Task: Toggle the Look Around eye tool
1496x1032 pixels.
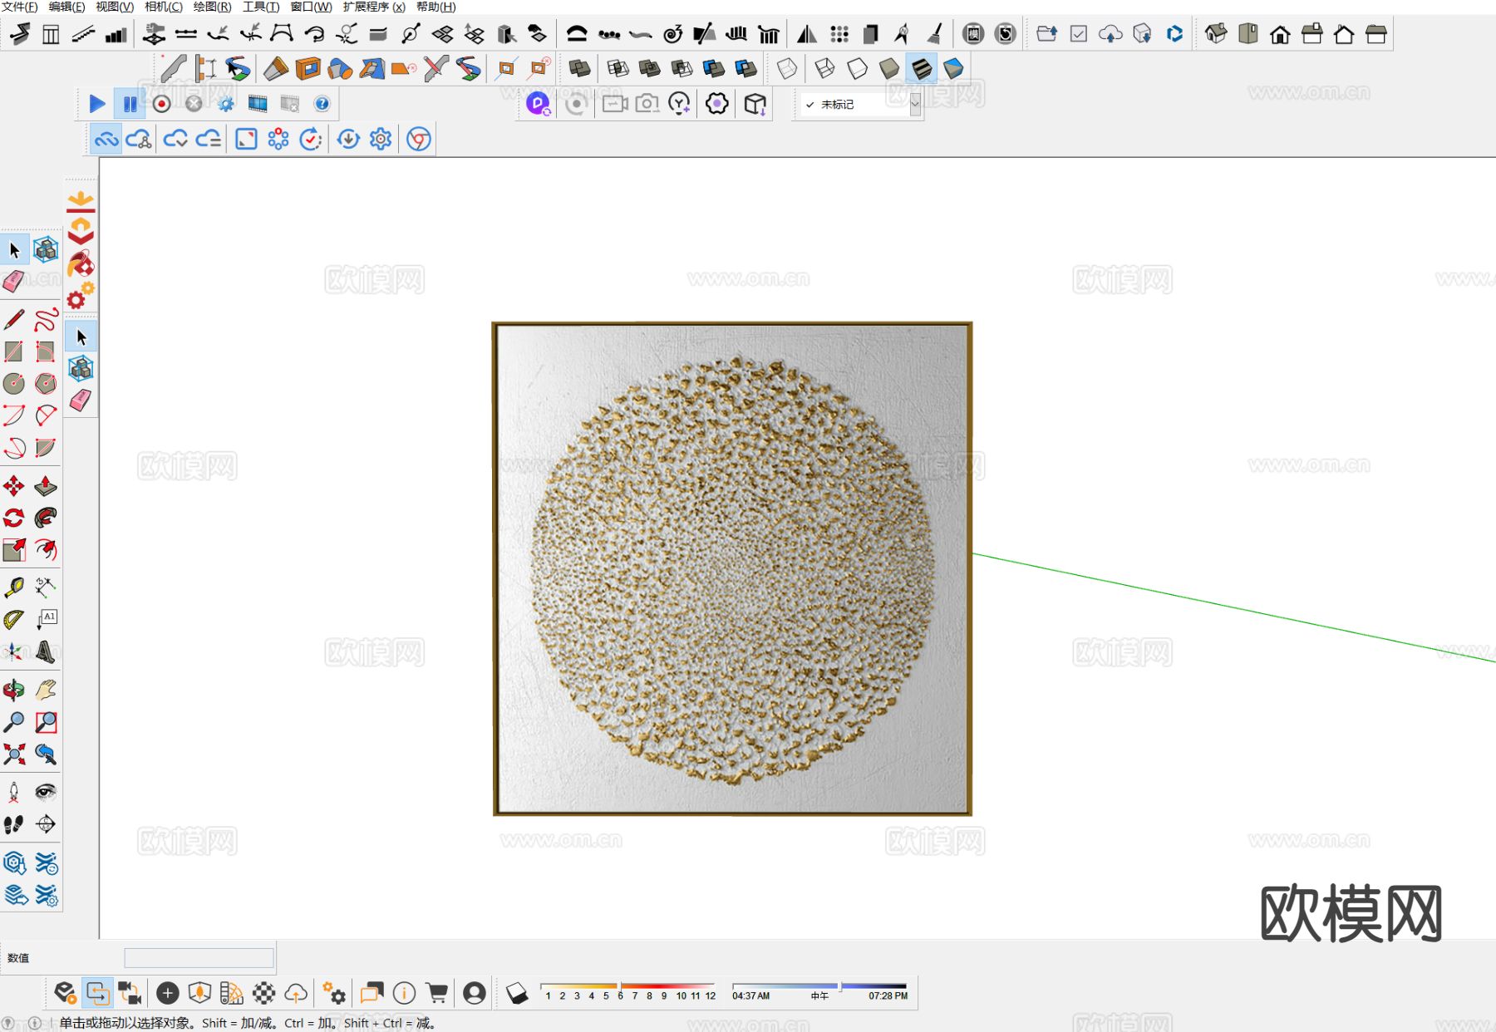Action: coord(46,792)
